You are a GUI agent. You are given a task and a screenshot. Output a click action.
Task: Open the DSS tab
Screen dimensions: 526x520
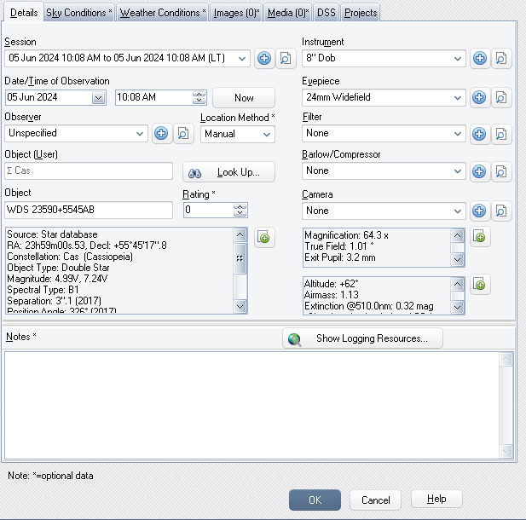pyautogui.click(x=326, y=13)
